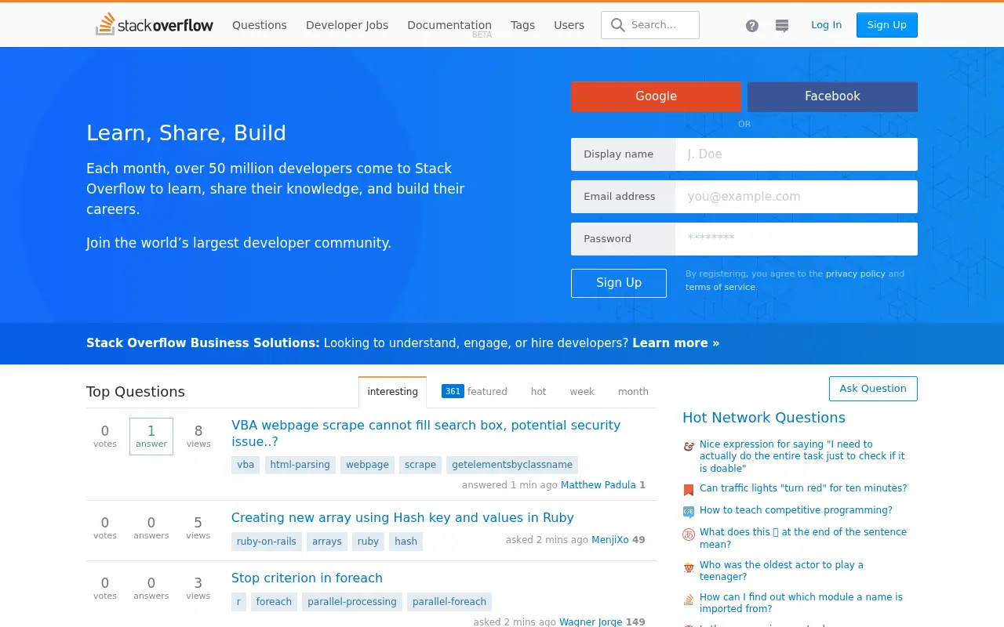Open 'How to teach competitive programming?' link

coord(796,510)
